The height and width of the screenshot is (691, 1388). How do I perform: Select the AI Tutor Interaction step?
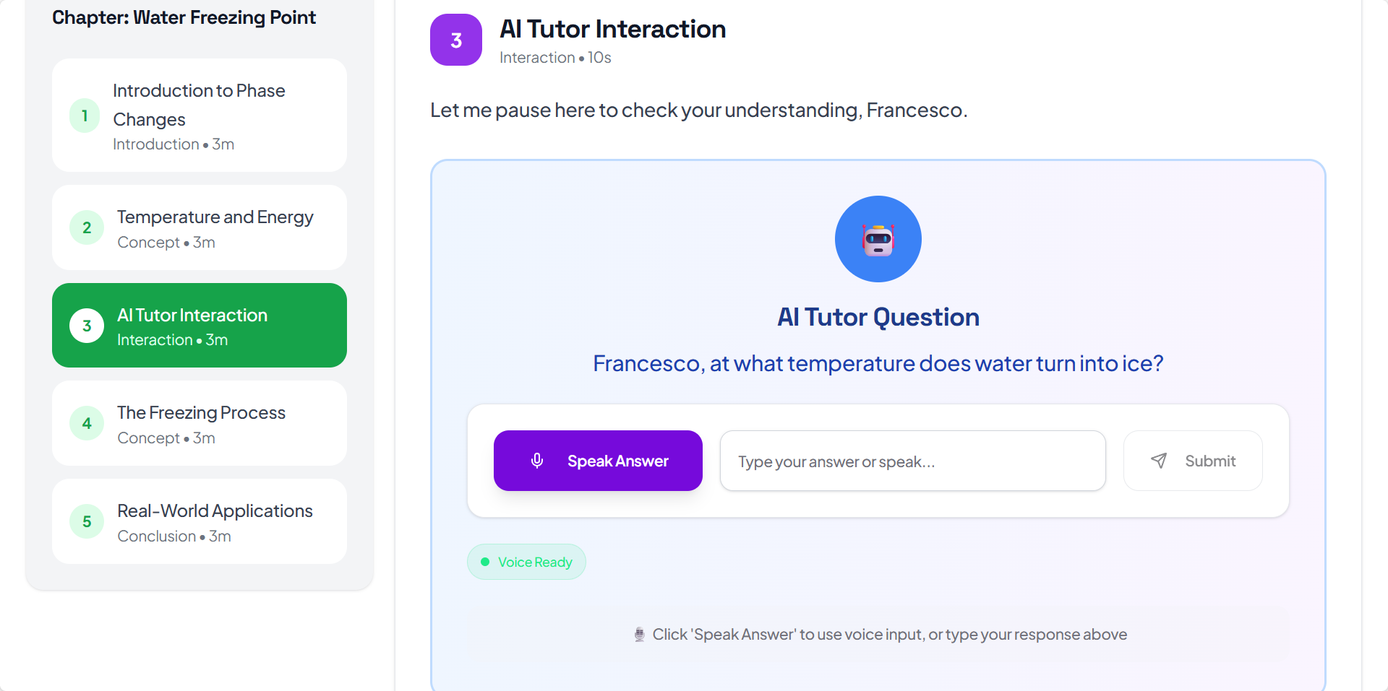tap(200, 325)
